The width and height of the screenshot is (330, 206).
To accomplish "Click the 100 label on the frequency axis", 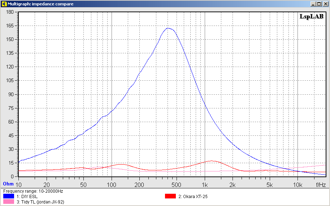I will click(x=112, y=185).
